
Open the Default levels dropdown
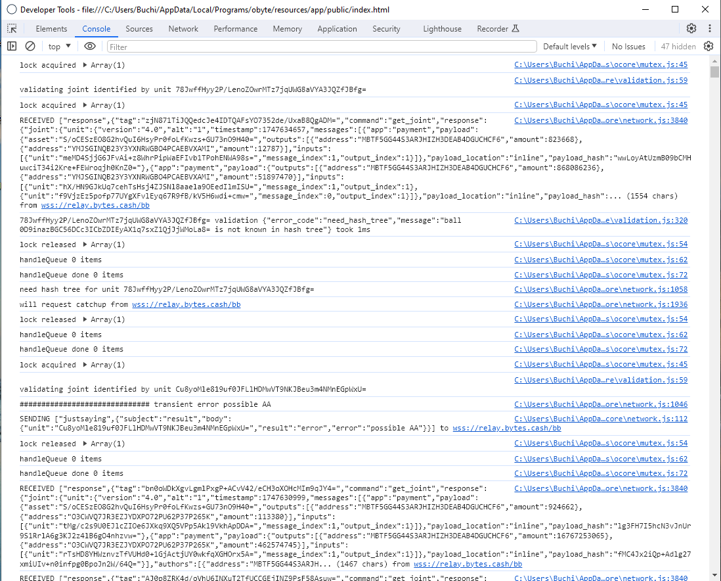570,47
